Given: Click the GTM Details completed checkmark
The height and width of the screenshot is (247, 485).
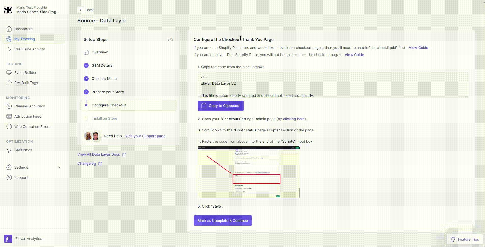Looking at the screenshot, I should point(86,65).
